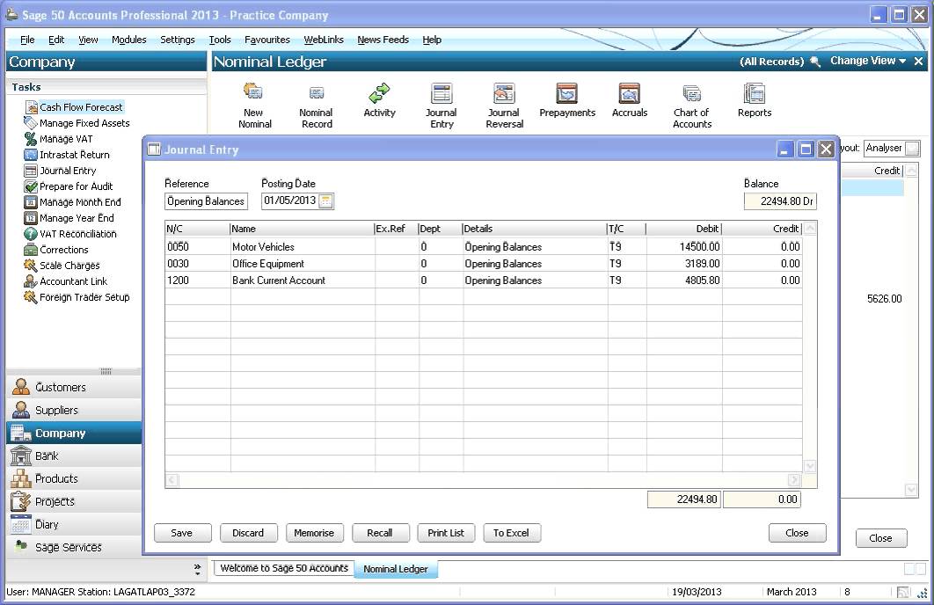The height and width of the screenshot is (605, 934).
Task: Expand the navigation bar chevron options
Action: (x=197, y=569)
